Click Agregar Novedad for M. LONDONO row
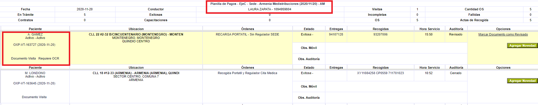 pos(522,81)
